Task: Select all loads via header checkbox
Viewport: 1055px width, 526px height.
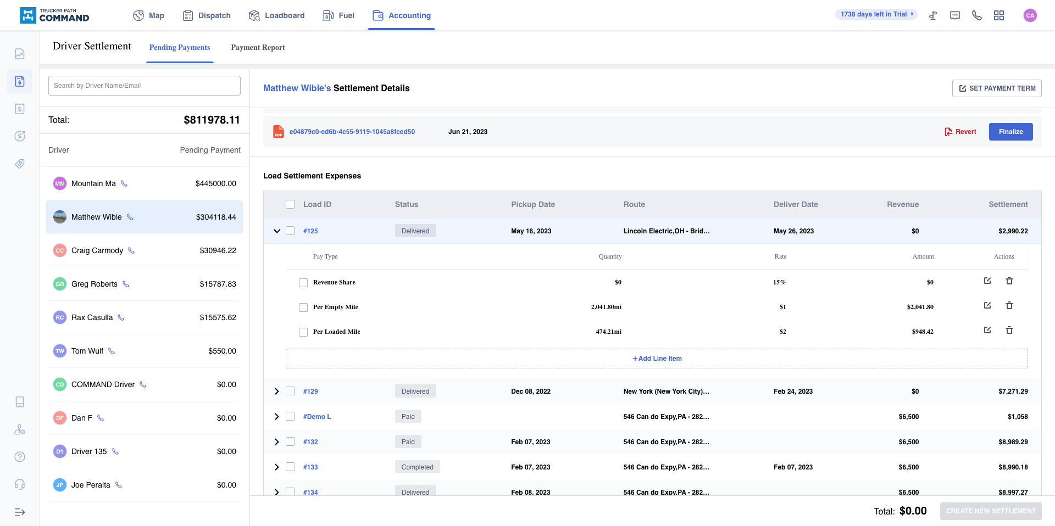Action: (x=290, y=204)
